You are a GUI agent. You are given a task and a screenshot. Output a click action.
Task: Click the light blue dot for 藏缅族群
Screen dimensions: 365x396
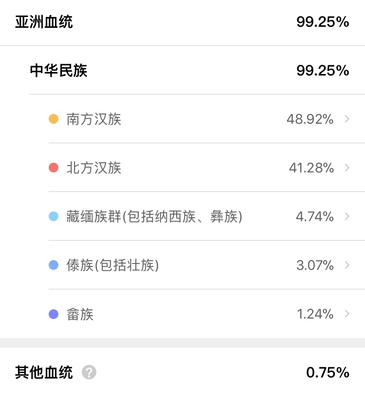point(54,216)
